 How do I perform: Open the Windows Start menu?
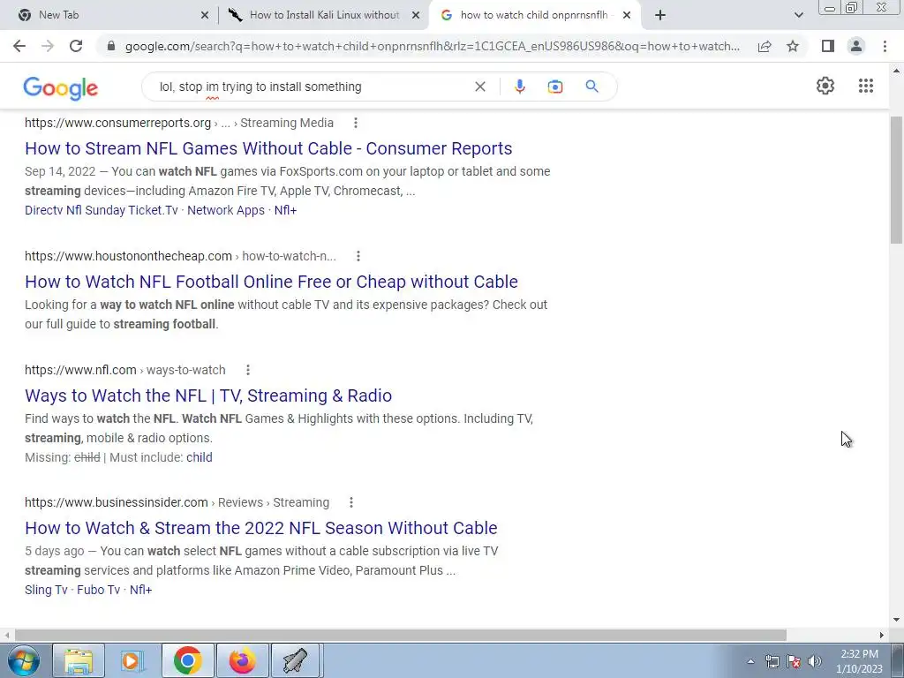click(x=24, y=660)
